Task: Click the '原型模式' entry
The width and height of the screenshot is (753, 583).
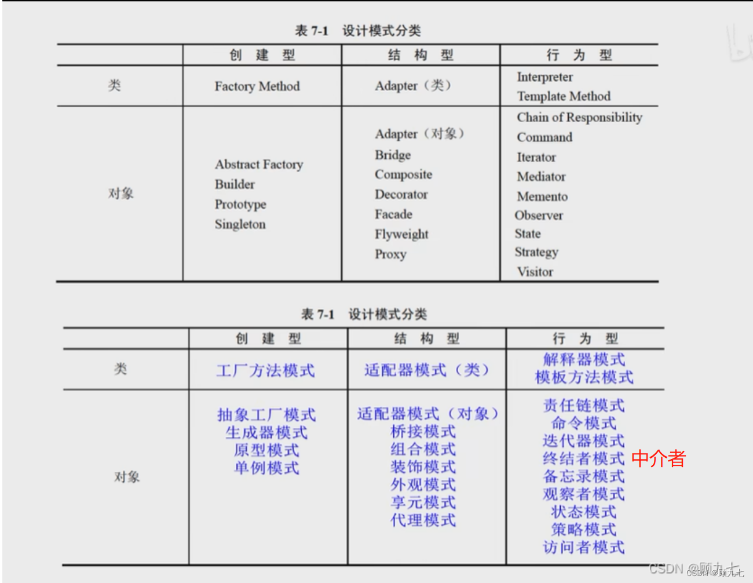Action: (x=266, y=450)
